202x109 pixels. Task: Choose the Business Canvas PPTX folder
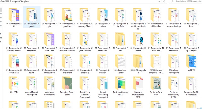120,86
